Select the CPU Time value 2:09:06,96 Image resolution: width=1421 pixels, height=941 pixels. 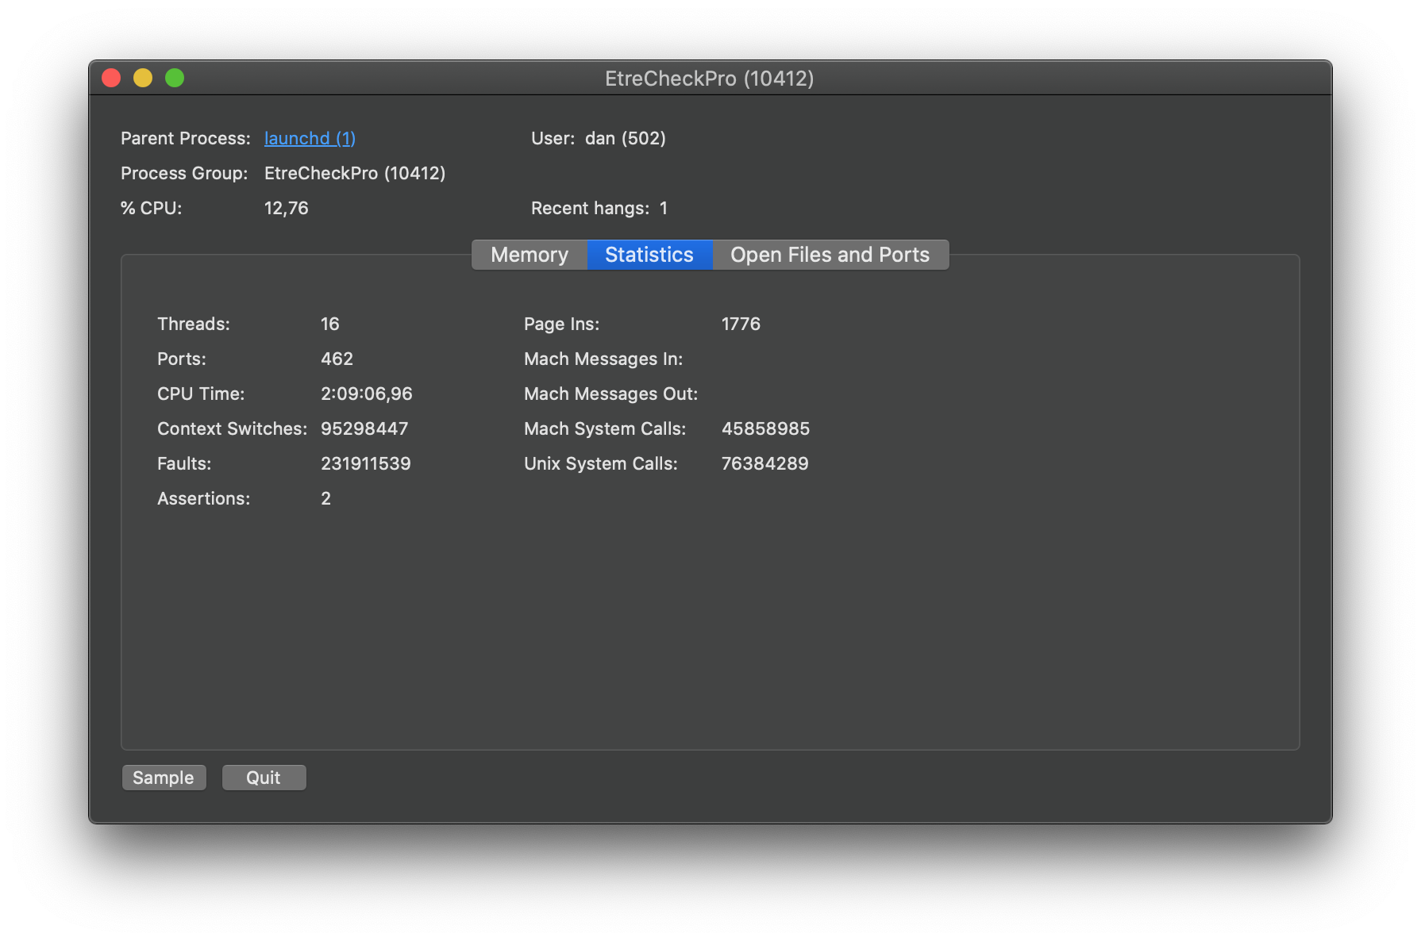coord(367,394)
